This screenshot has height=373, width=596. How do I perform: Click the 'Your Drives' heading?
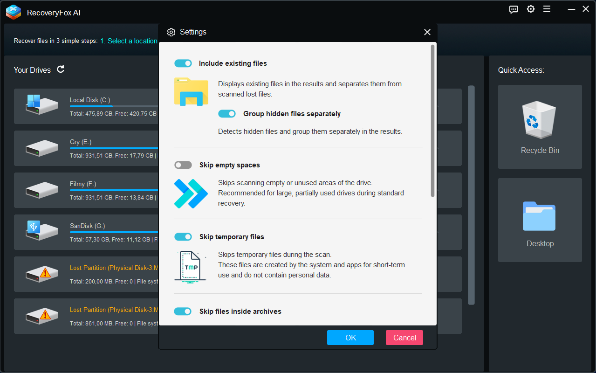point(32,70)
